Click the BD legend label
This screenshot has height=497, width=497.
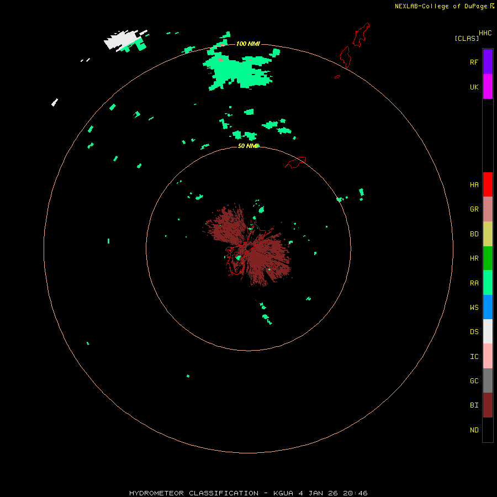pos(474,234)
